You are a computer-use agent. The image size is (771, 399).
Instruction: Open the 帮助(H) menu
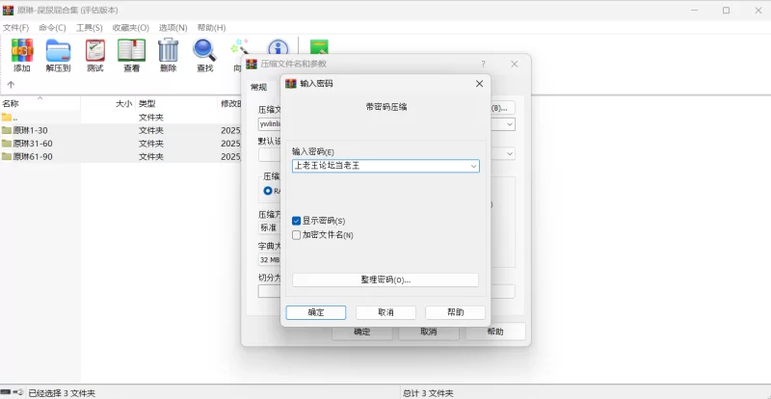coord(211,28)
